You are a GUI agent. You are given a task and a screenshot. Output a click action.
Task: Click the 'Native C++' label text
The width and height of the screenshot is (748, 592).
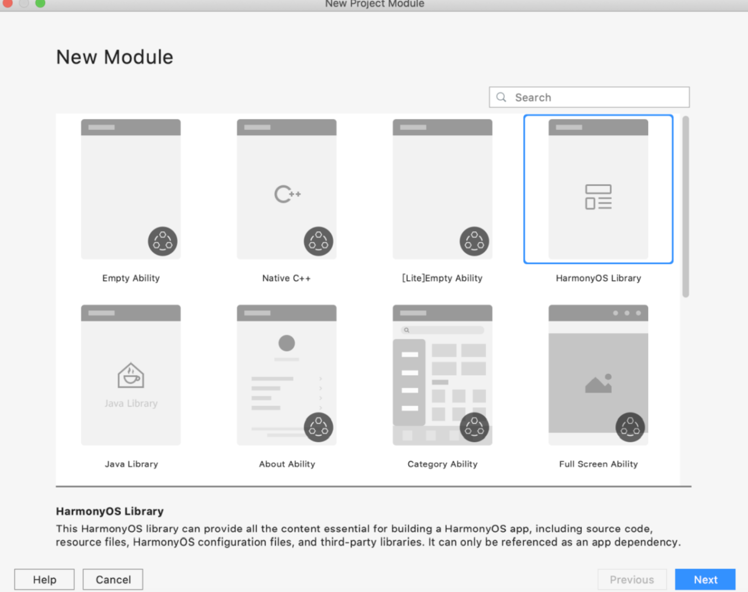pyautogui.click(x=286, y=278)
